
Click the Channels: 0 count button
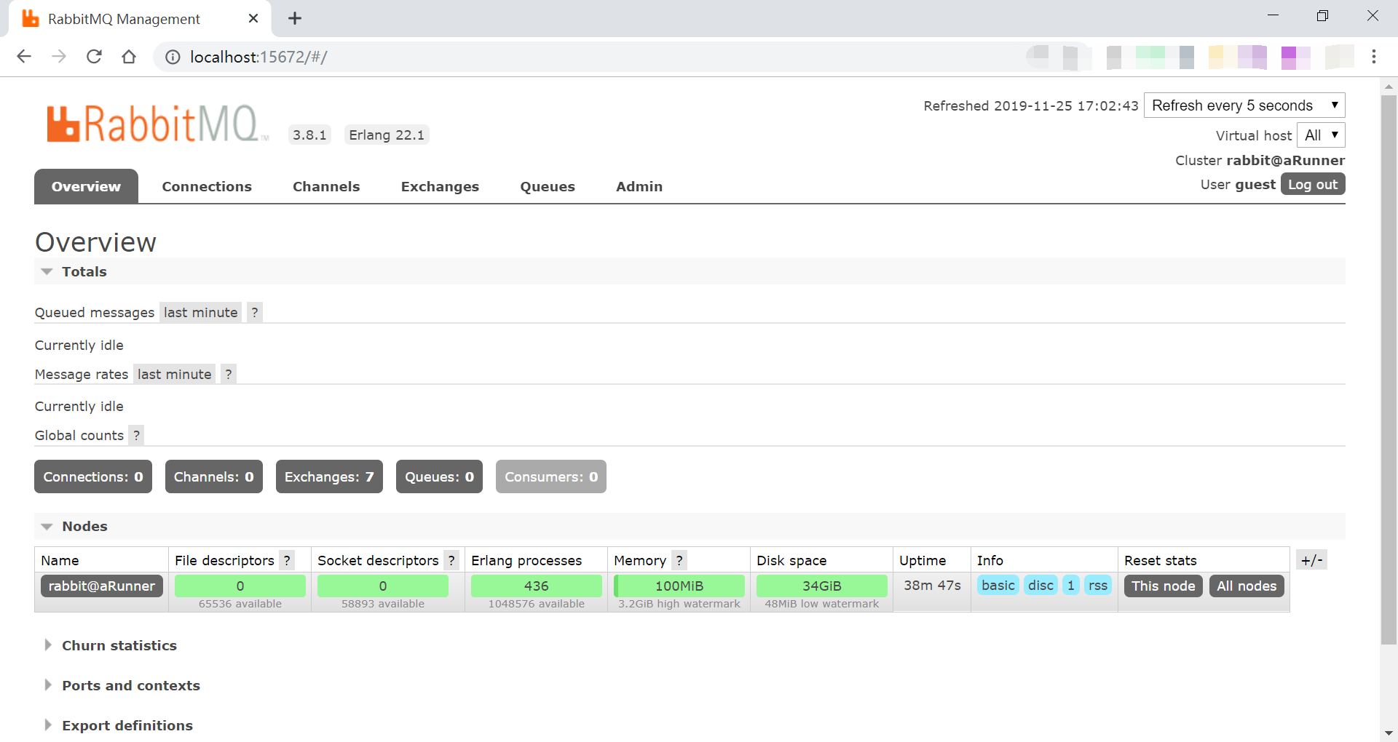(214, 477)
